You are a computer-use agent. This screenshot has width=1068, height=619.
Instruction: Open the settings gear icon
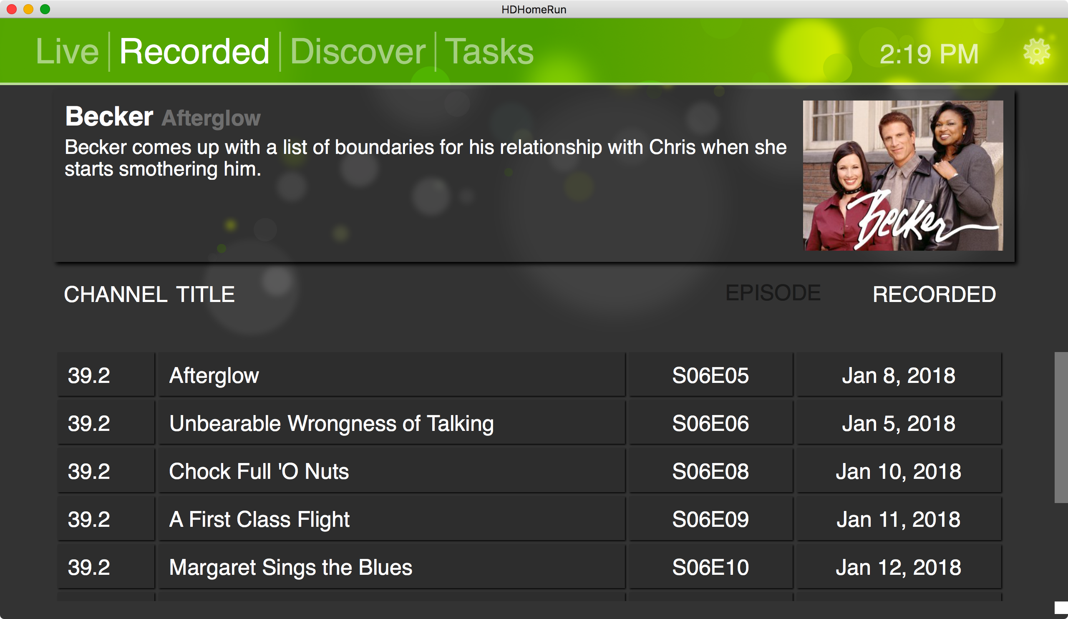click(x=1037, y=52)
